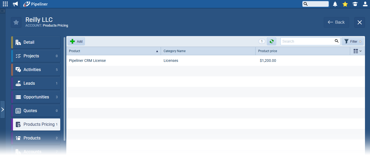The height and width of the screenshot is (155, 370).
Task: Click the sidebar vertical scrollbar
Action: (x=64, y=79)
